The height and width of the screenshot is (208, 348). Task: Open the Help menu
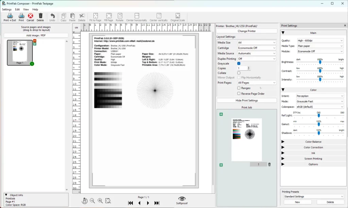click(35, 9)
